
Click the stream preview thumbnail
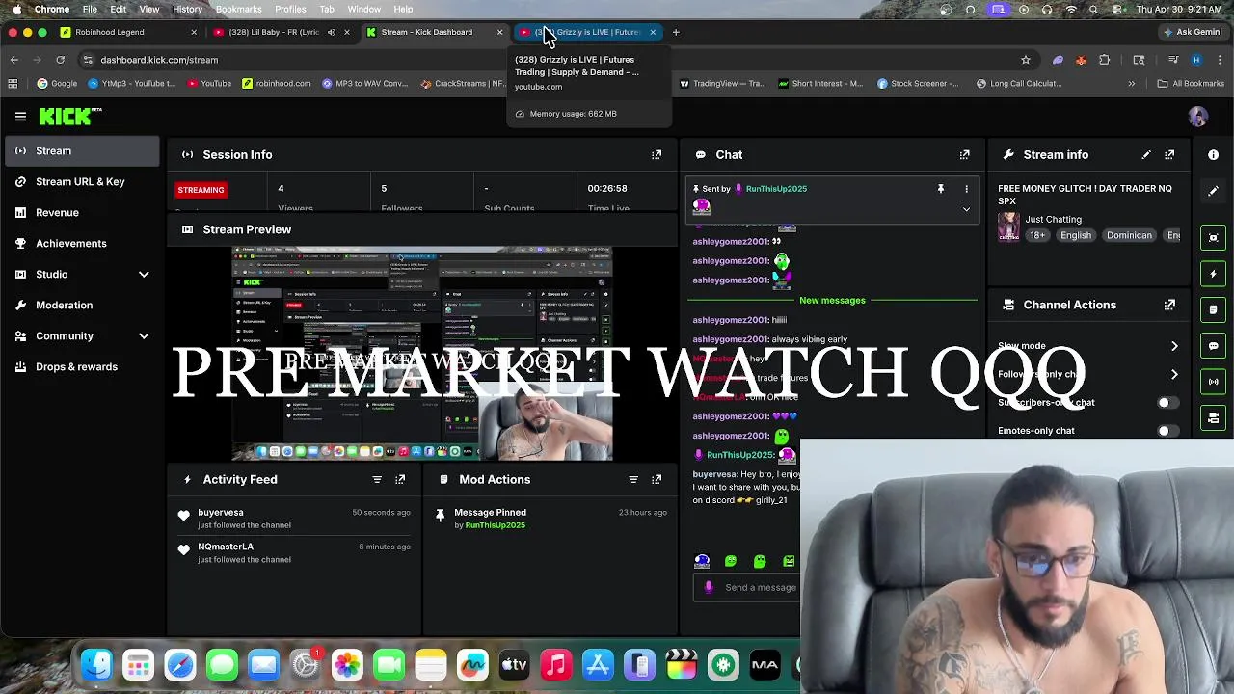tap(422, 354)
